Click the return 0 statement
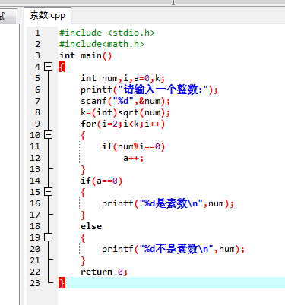Image resolution: width=285 pixels, height=305 pixels. [104, 272]
